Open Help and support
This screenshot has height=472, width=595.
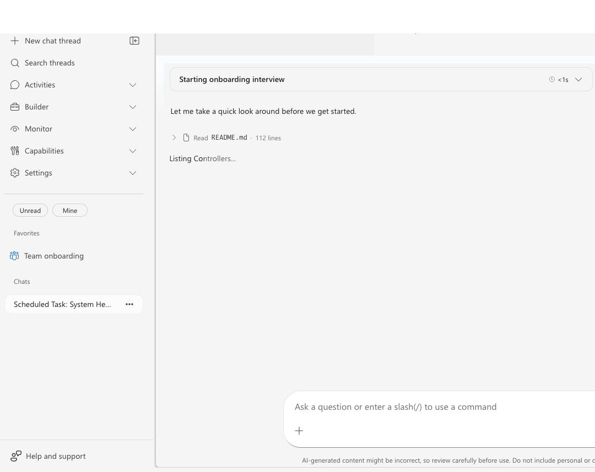56,456
